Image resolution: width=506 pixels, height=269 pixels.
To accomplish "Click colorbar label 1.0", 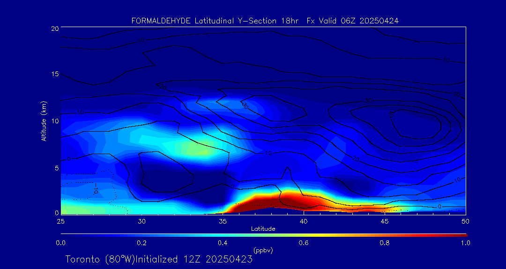I will pos(465,243).
